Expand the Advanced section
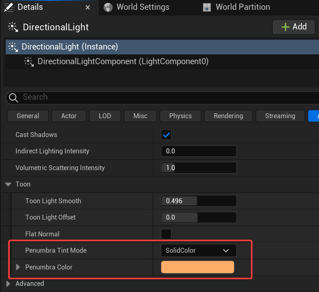The image size is (319, 292). click(8, 284)
